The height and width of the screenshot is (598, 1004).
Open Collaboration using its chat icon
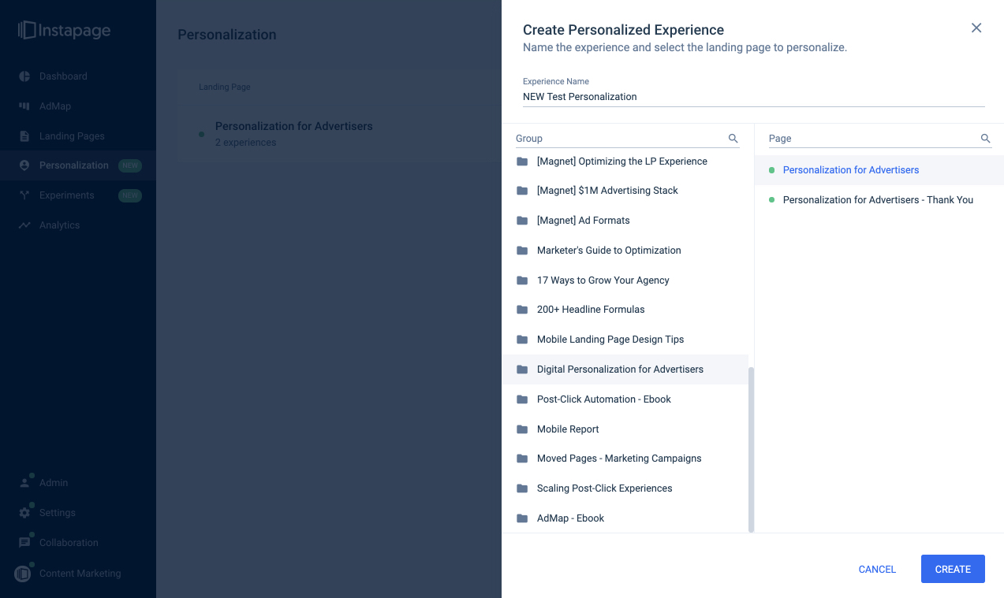click(25, 542)
